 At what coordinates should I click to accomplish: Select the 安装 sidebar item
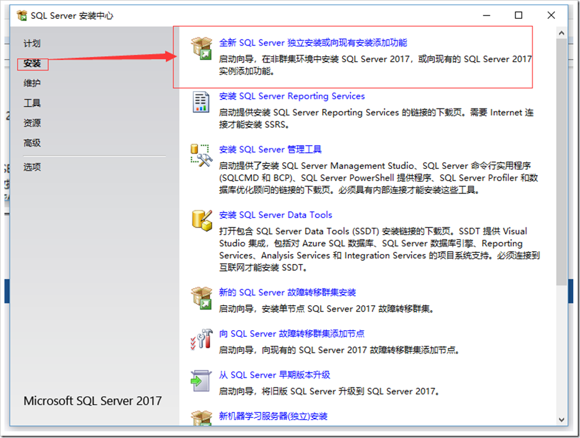[x=32, y=63]
